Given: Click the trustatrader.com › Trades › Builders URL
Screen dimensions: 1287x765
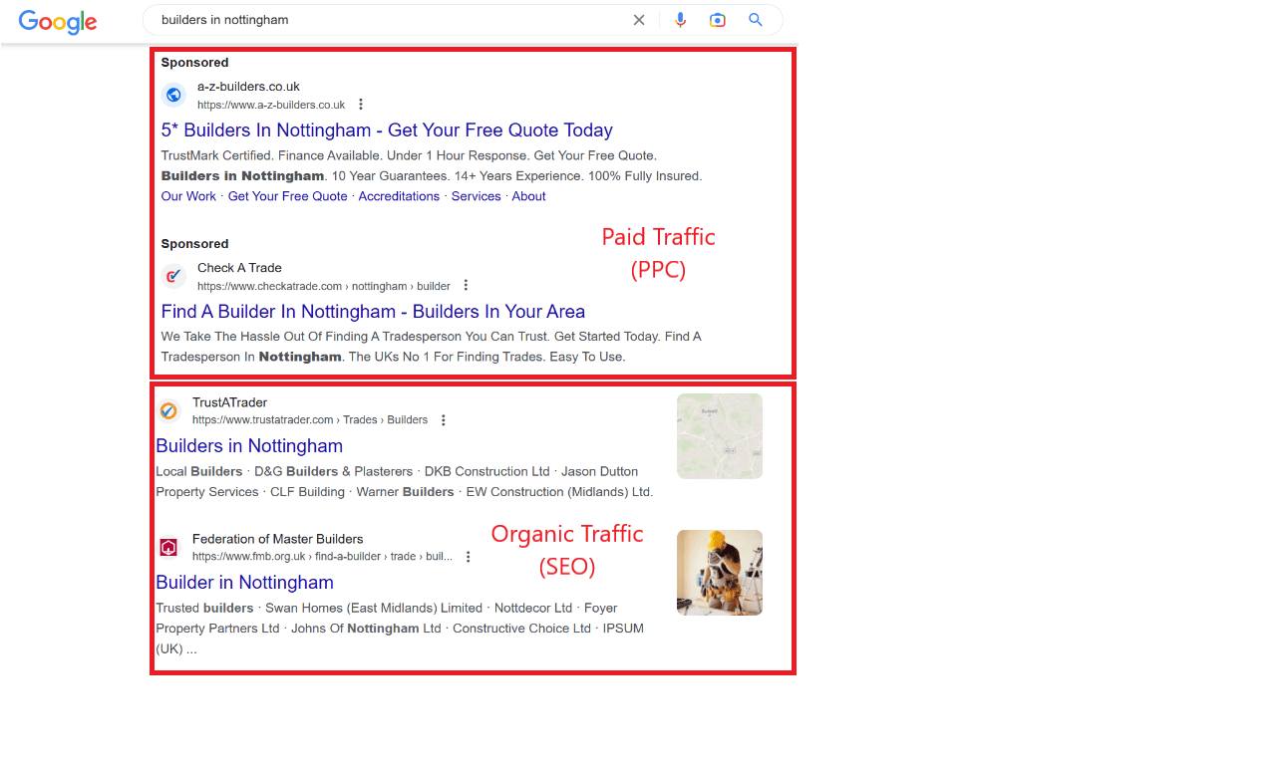Looking at the screenshot, I should click(x=310, y=420).
